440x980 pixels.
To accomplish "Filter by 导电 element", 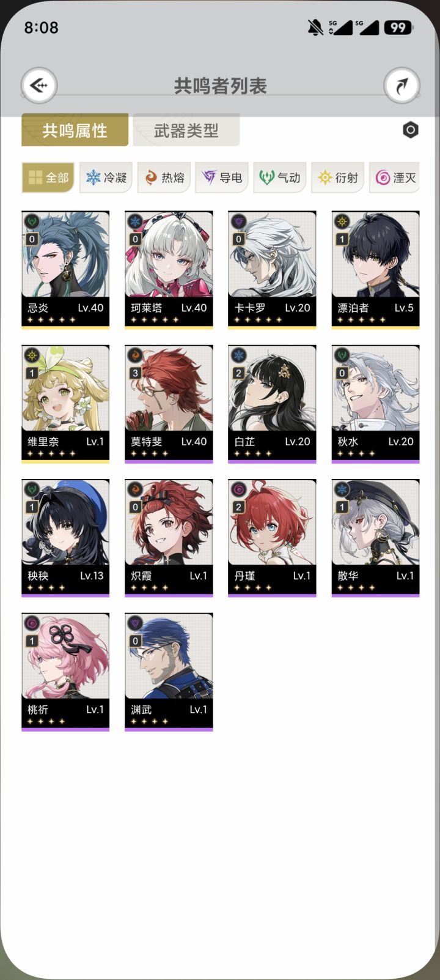I will coord(222,177).
